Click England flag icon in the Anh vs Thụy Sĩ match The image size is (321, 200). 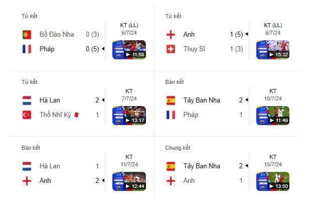click(171, 35)
